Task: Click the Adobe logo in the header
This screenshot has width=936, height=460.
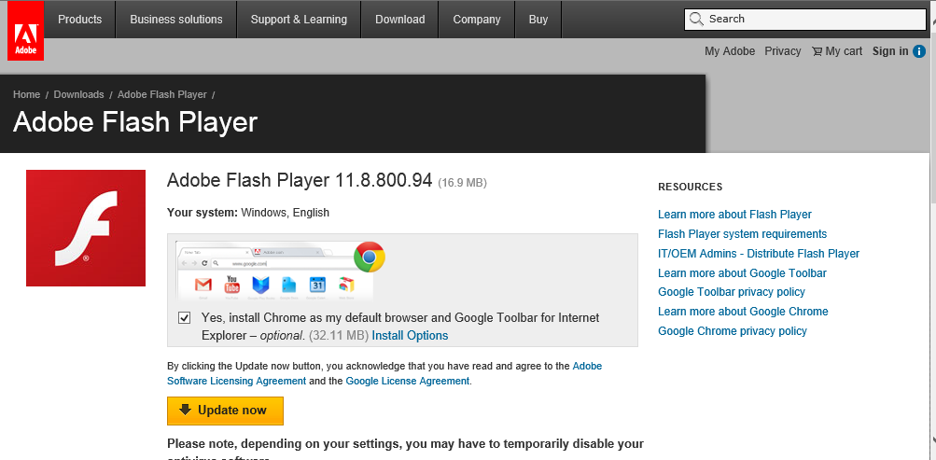Action: 25,31
